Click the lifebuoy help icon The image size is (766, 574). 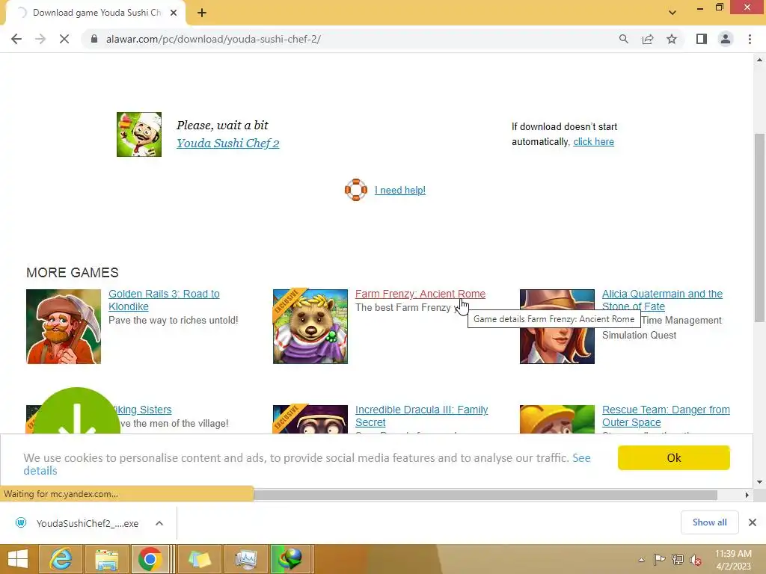(355, 190)
